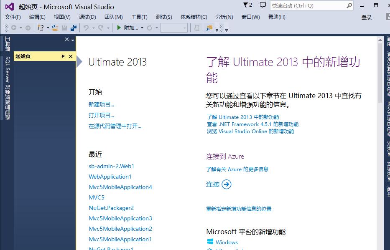Click the Azure 连接 arrow circle icon

pyautogui.click(x=226, y=184)
